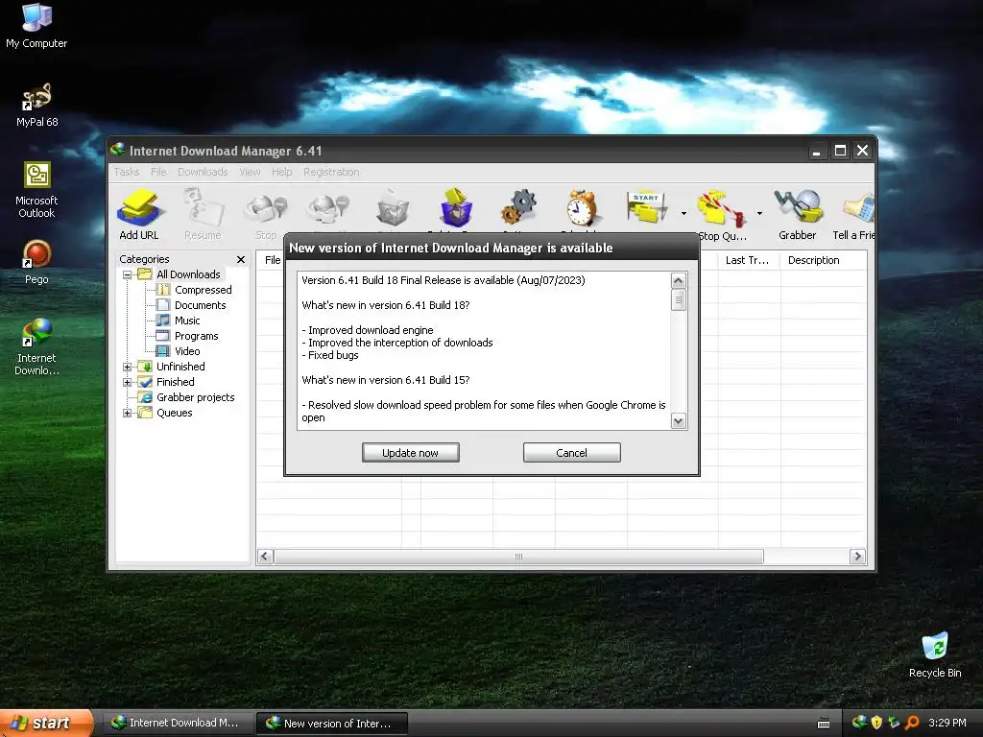Open the Downloads menu
The width and height of the screenshot is (983, 737).
click(x=203, y=172)
